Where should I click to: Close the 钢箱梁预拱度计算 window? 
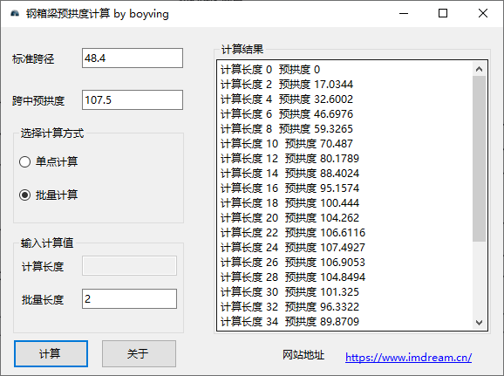483,13
